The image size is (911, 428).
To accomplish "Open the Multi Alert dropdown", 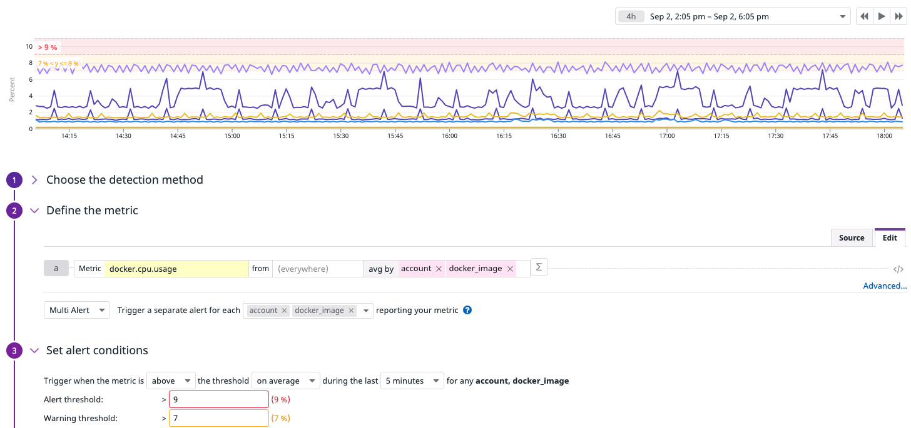I will coord(77,311).
